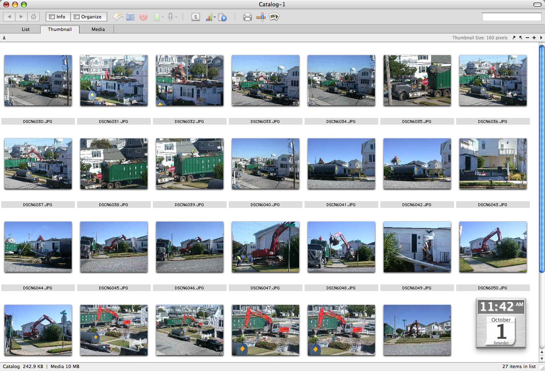
Task: Select the DSCN6047.JPG thumbnail
Action: point(266,247)
